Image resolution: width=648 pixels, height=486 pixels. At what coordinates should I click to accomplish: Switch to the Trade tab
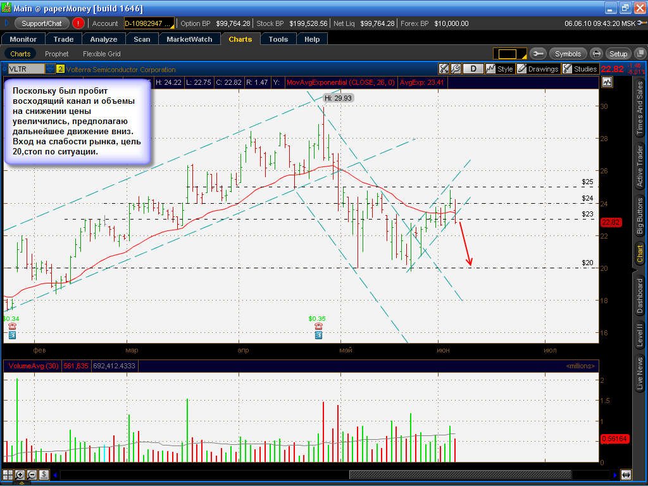click(63, 39)
